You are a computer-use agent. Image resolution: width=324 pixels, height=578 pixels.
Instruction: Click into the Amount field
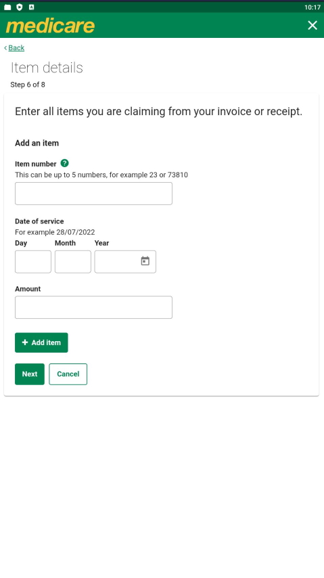(x=93, y=307)
